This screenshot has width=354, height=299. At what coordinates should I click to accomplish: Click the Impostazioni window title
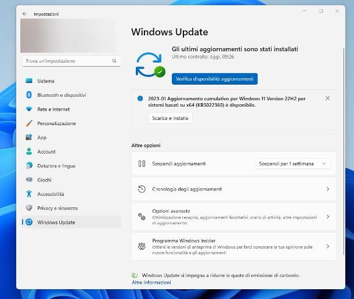tap(46, 14)
